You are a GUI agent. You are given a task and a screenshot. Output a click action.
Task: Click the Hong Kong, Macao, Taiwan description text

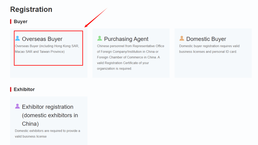click(x=47, y=49)
